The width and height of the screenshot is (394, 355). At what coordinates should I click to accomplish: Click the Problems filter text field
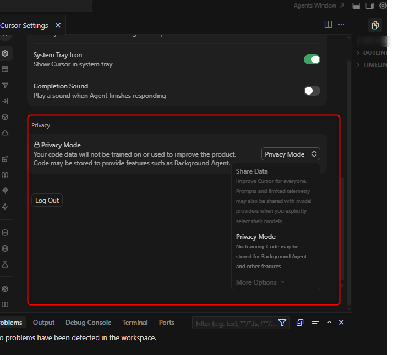point(235,323)
